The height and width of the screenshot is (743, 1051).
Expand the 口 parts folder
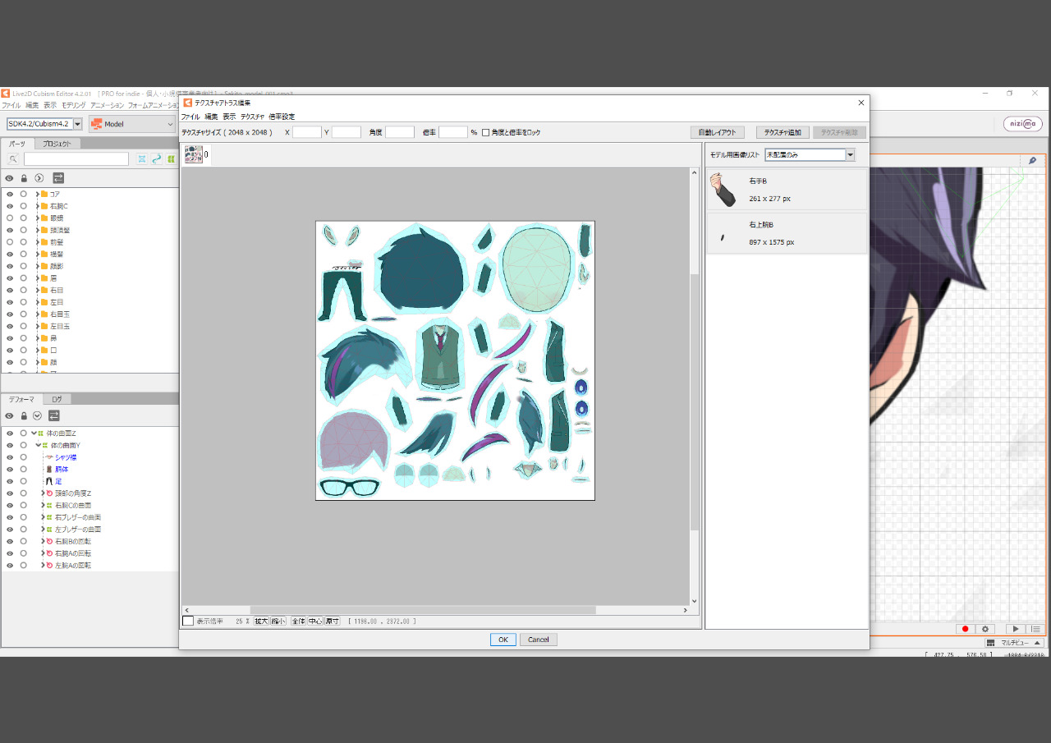[37, 351]
